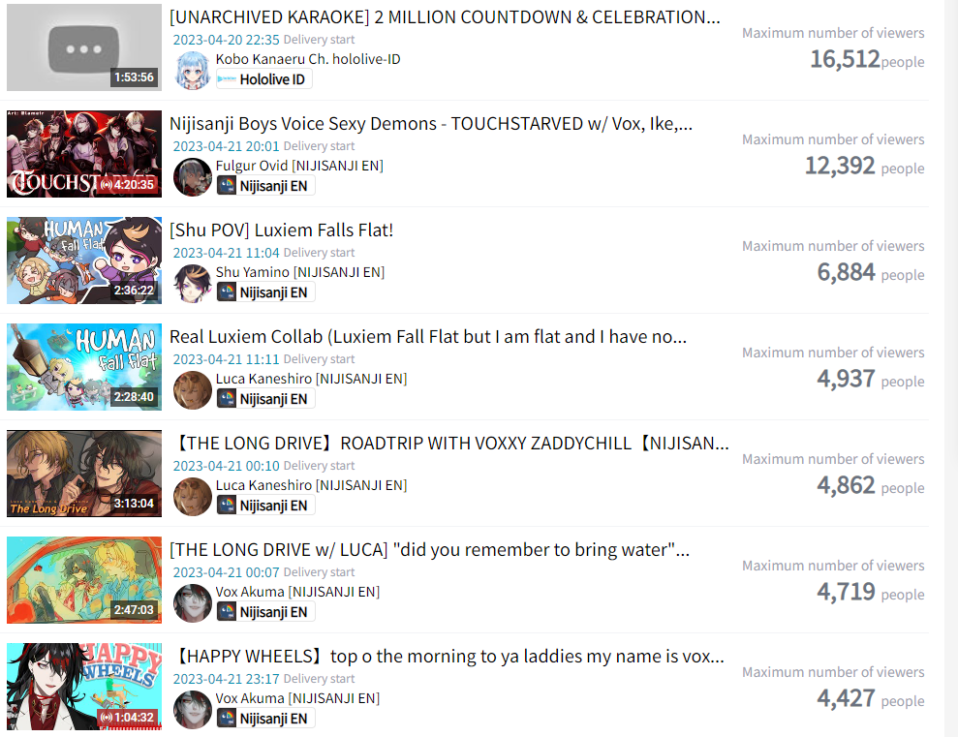
Task: Click Nijisanji EN badge under Fulgur Ovid
Action: pyautogui.click(x=265, y=186)
